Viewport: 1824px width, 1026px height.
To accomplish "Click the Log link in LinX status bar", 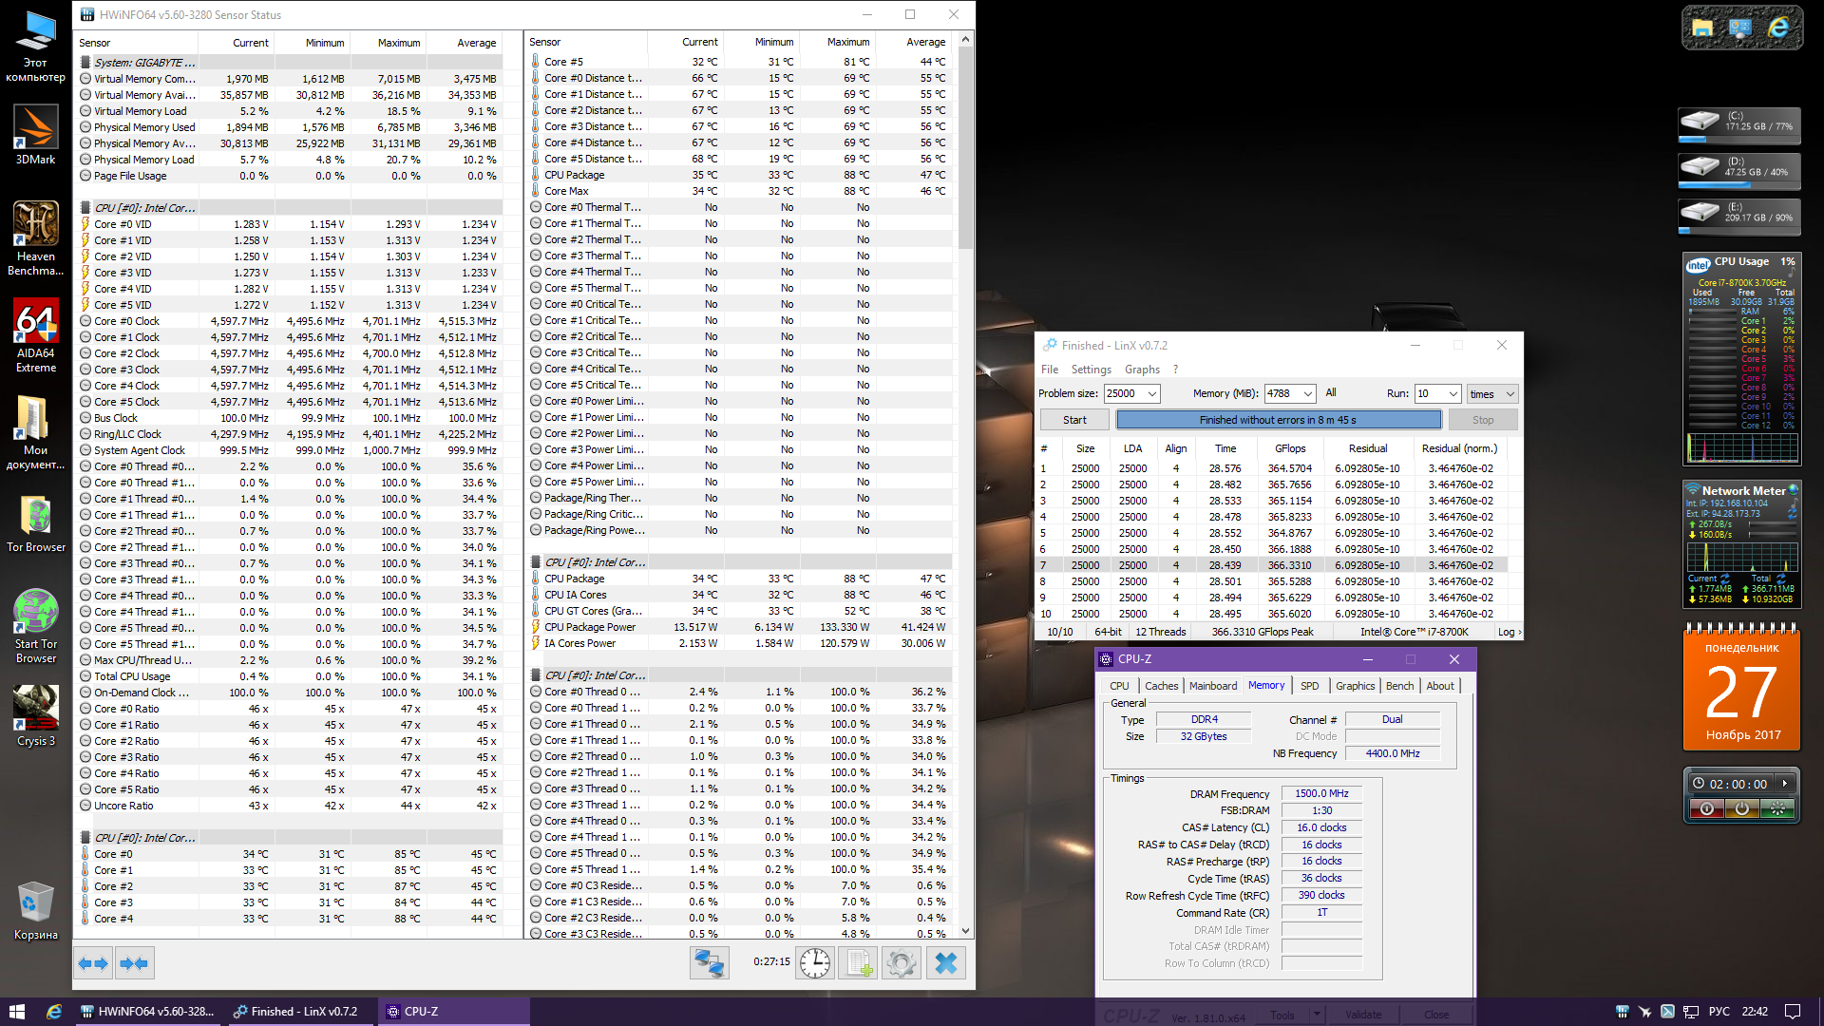I will (x=1508, y=632).
